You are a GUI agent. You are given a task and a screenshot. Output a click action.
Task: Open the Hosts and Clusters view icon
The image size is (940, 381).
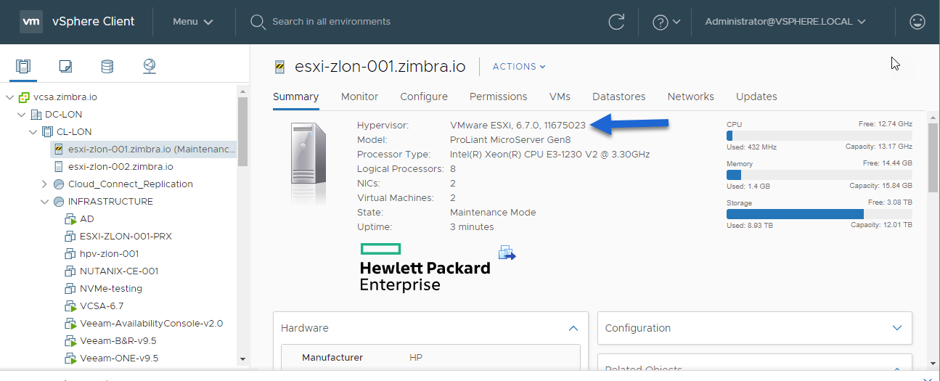pyautogui.click(x=23, y=67)
